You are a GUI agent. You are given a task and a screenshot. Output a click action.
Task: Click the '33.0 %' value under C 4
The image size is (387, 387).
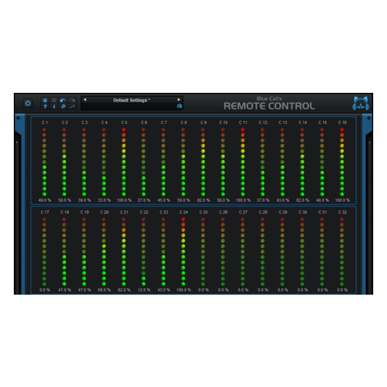tap(104, 200)
